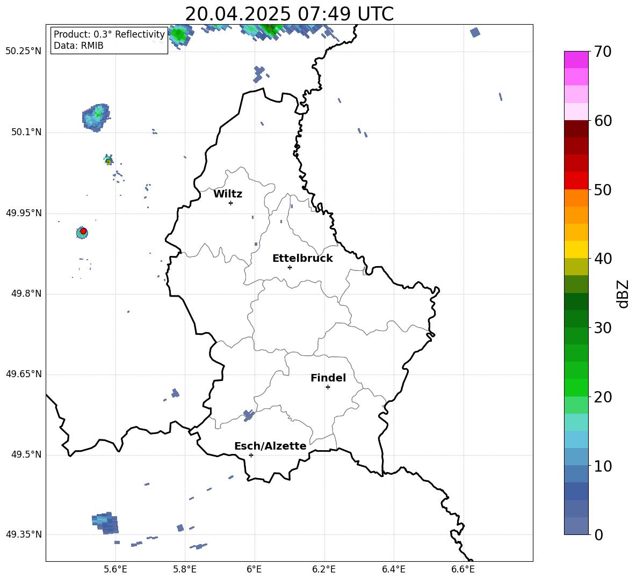Image resolution: width=636 pixels, height=580 pixels.
Task: Click the Findel station label
Action: point(328,378)
